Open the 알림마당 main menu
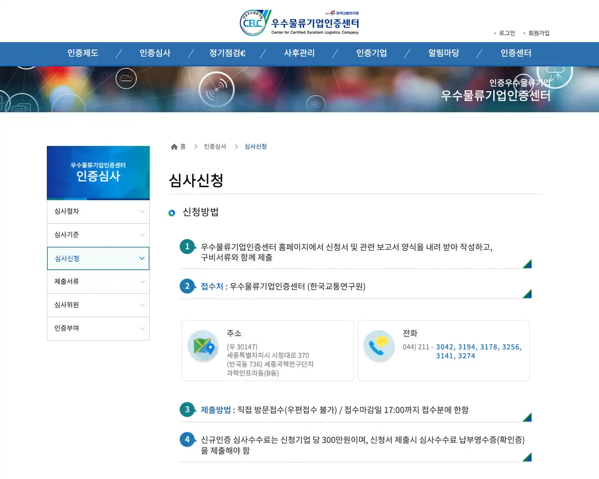599x479 pixels. pos(444,53)
